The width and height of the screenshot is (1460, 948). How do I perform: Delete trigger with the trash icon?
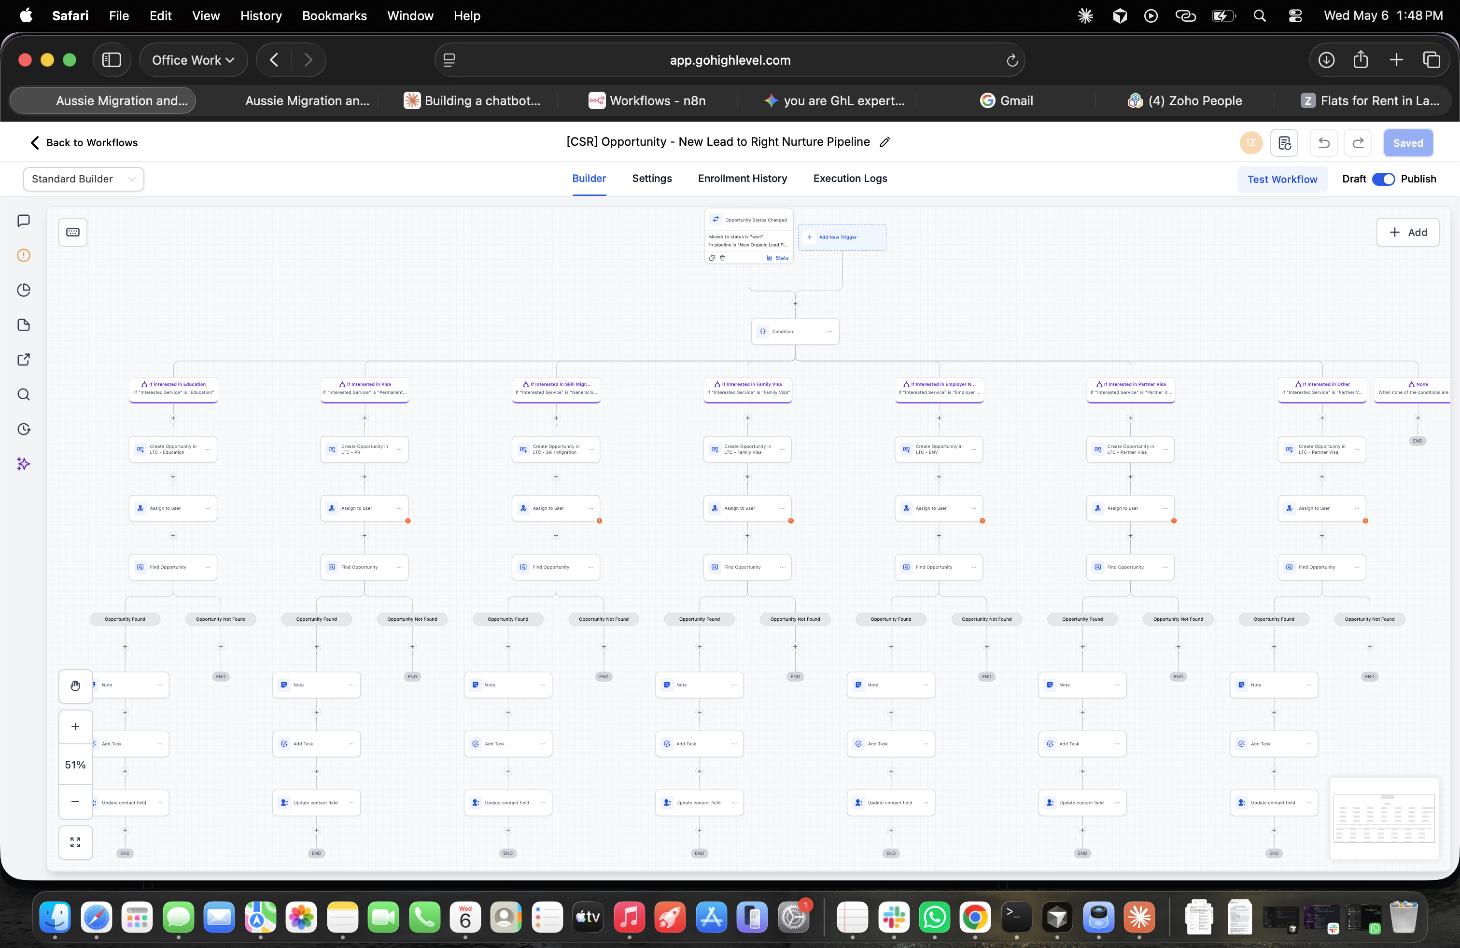tap(723, 258)
